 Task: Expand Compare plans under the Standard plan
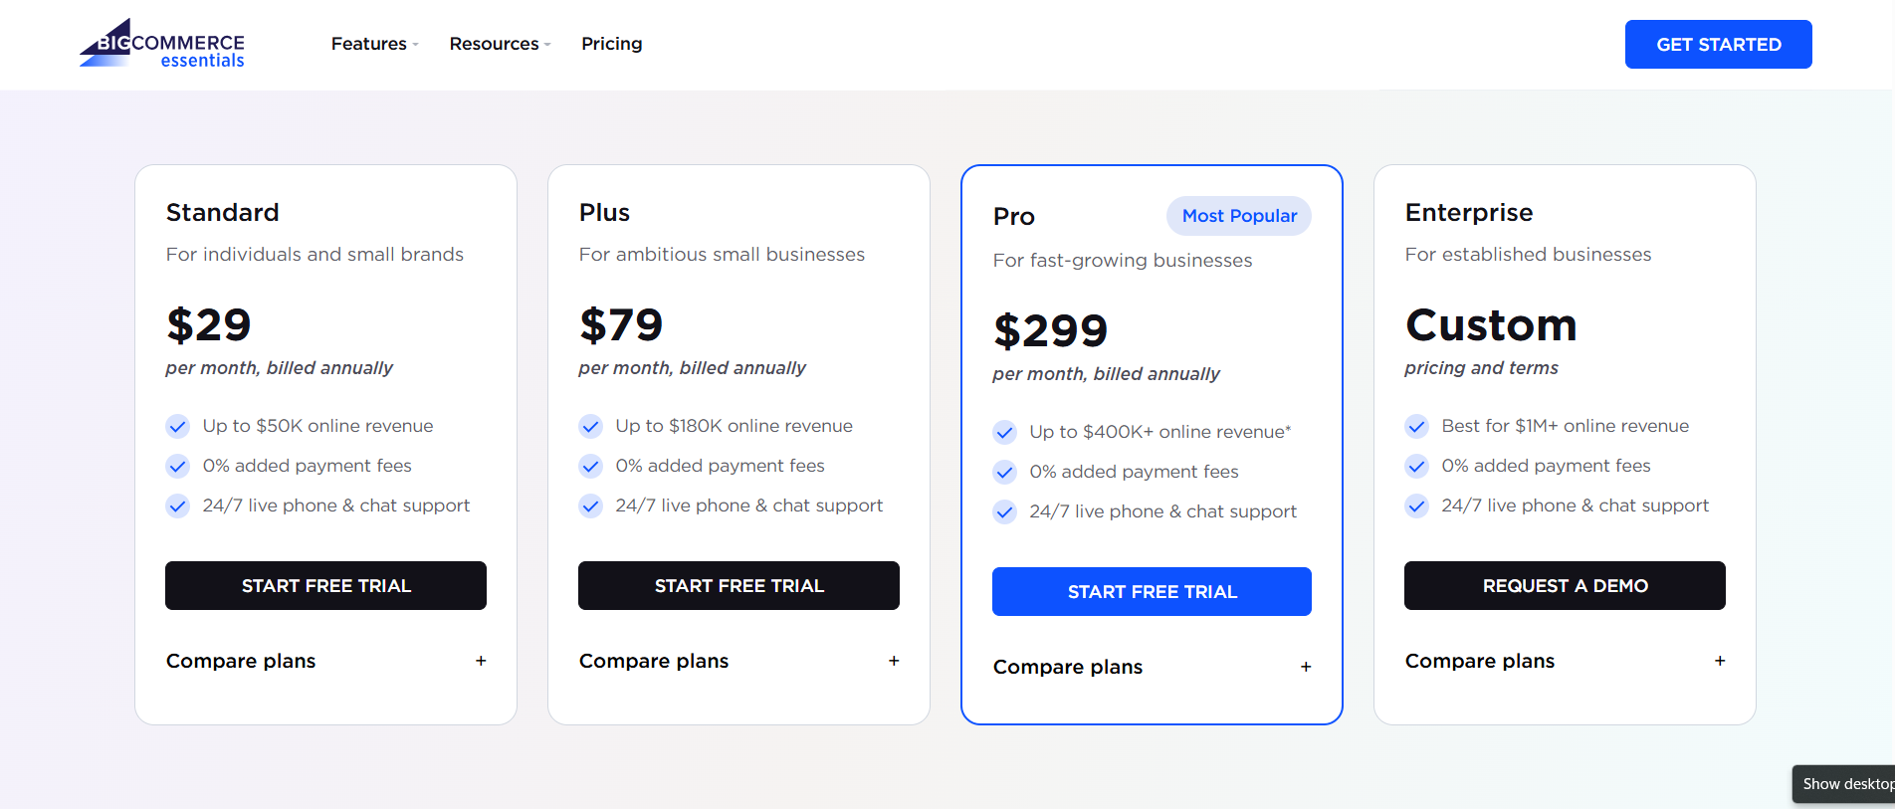pyautogui.click(x=325, y=661)
